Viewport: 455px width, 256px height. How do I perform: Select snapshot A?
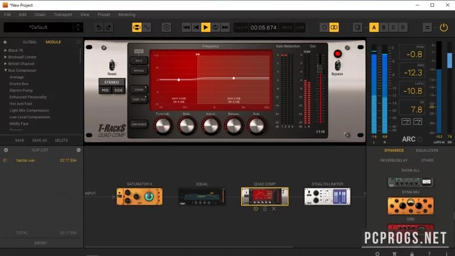(374, 27)
